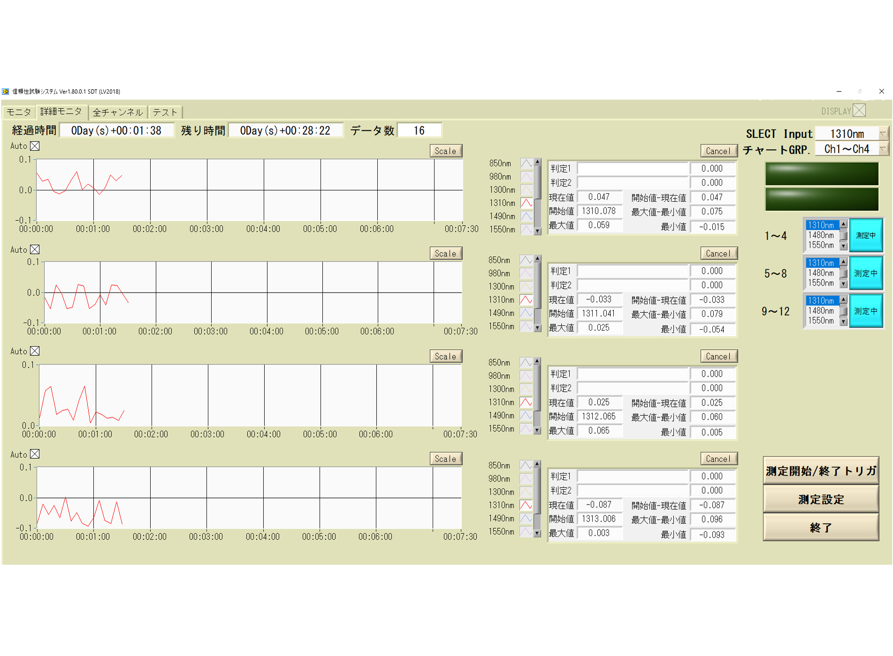Click the 1300nm plot icon in second chart legend
893x656 pixels.
[526, 287]
